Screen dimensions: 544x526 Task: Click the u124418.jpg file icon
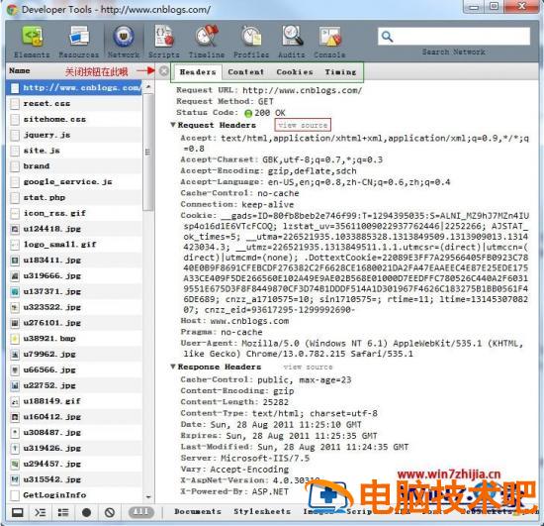click(15, 229)
